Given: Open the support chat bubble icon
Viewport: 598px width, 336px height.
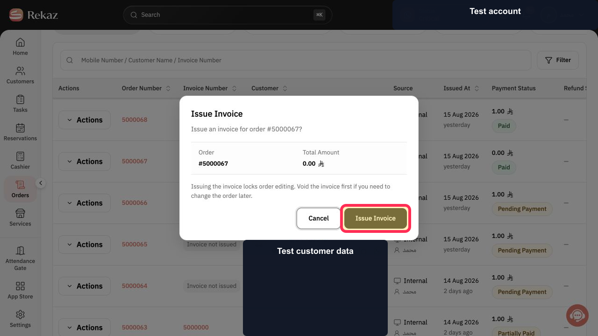Looking at the screenshot, I should (577, 315).
